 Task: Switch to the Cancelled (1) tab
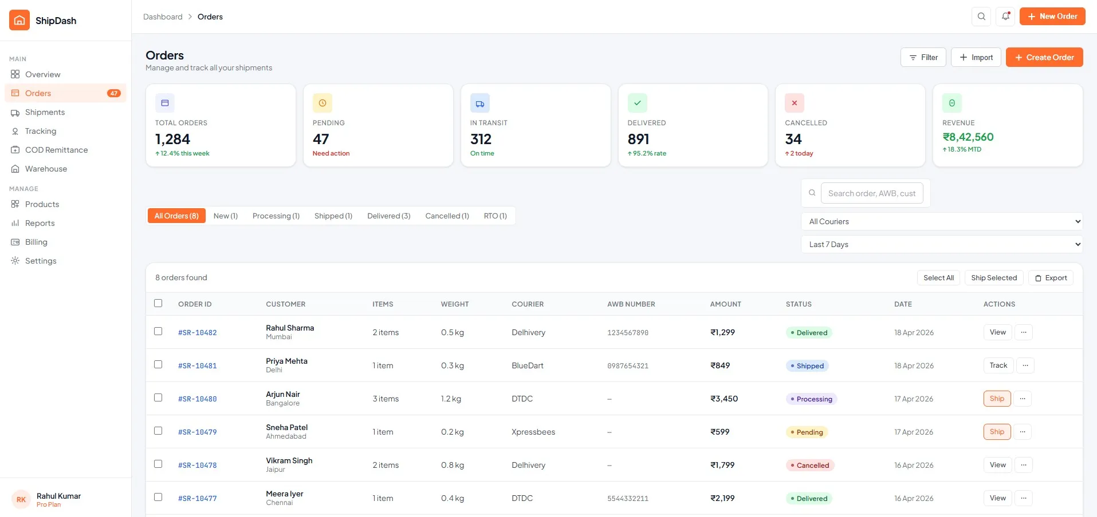tap(447, 216)
